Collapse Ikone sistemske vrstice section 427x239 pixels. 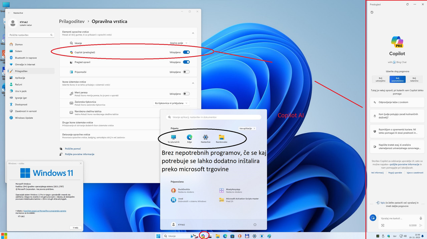coord(193,83)
